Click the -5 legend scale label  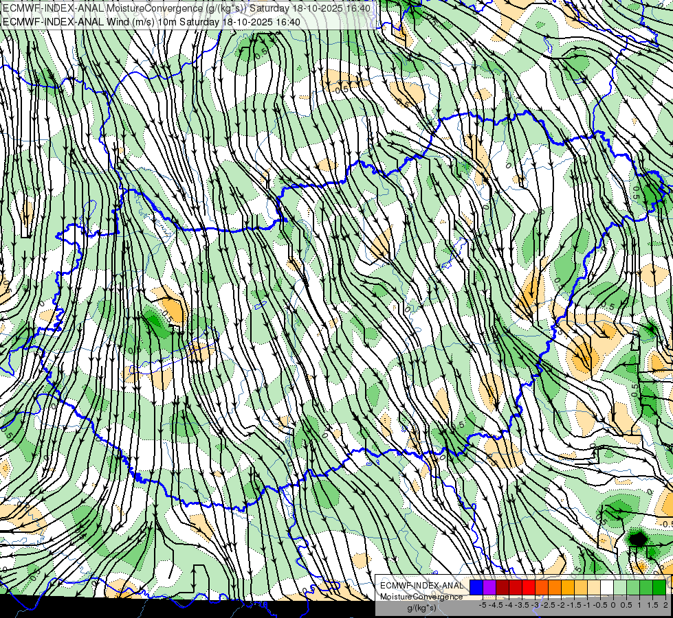[483, 605]
